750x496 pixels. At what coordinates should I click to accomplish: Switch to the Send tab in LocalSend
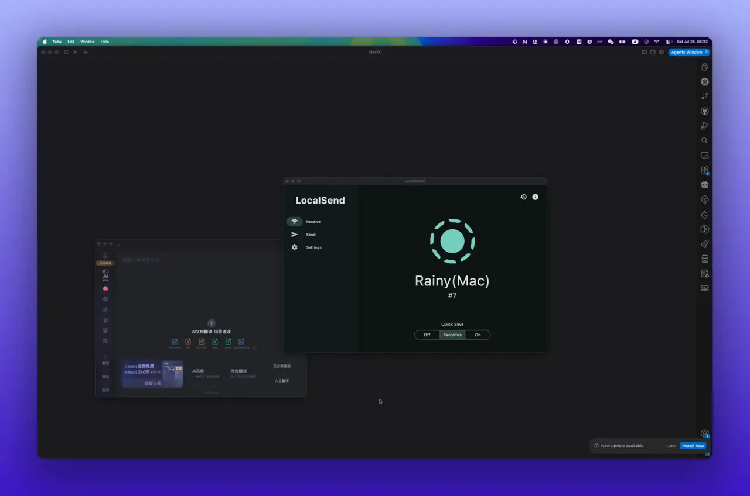(311, 235)
